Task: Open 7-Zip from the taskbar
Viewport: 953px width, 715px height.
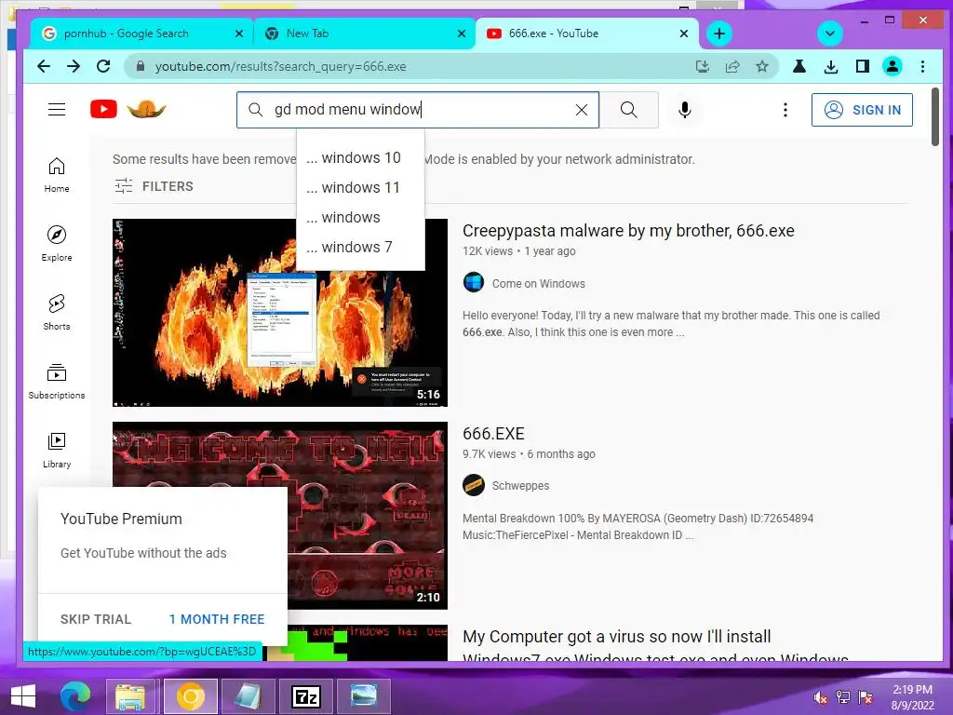Action: [305, 696]
